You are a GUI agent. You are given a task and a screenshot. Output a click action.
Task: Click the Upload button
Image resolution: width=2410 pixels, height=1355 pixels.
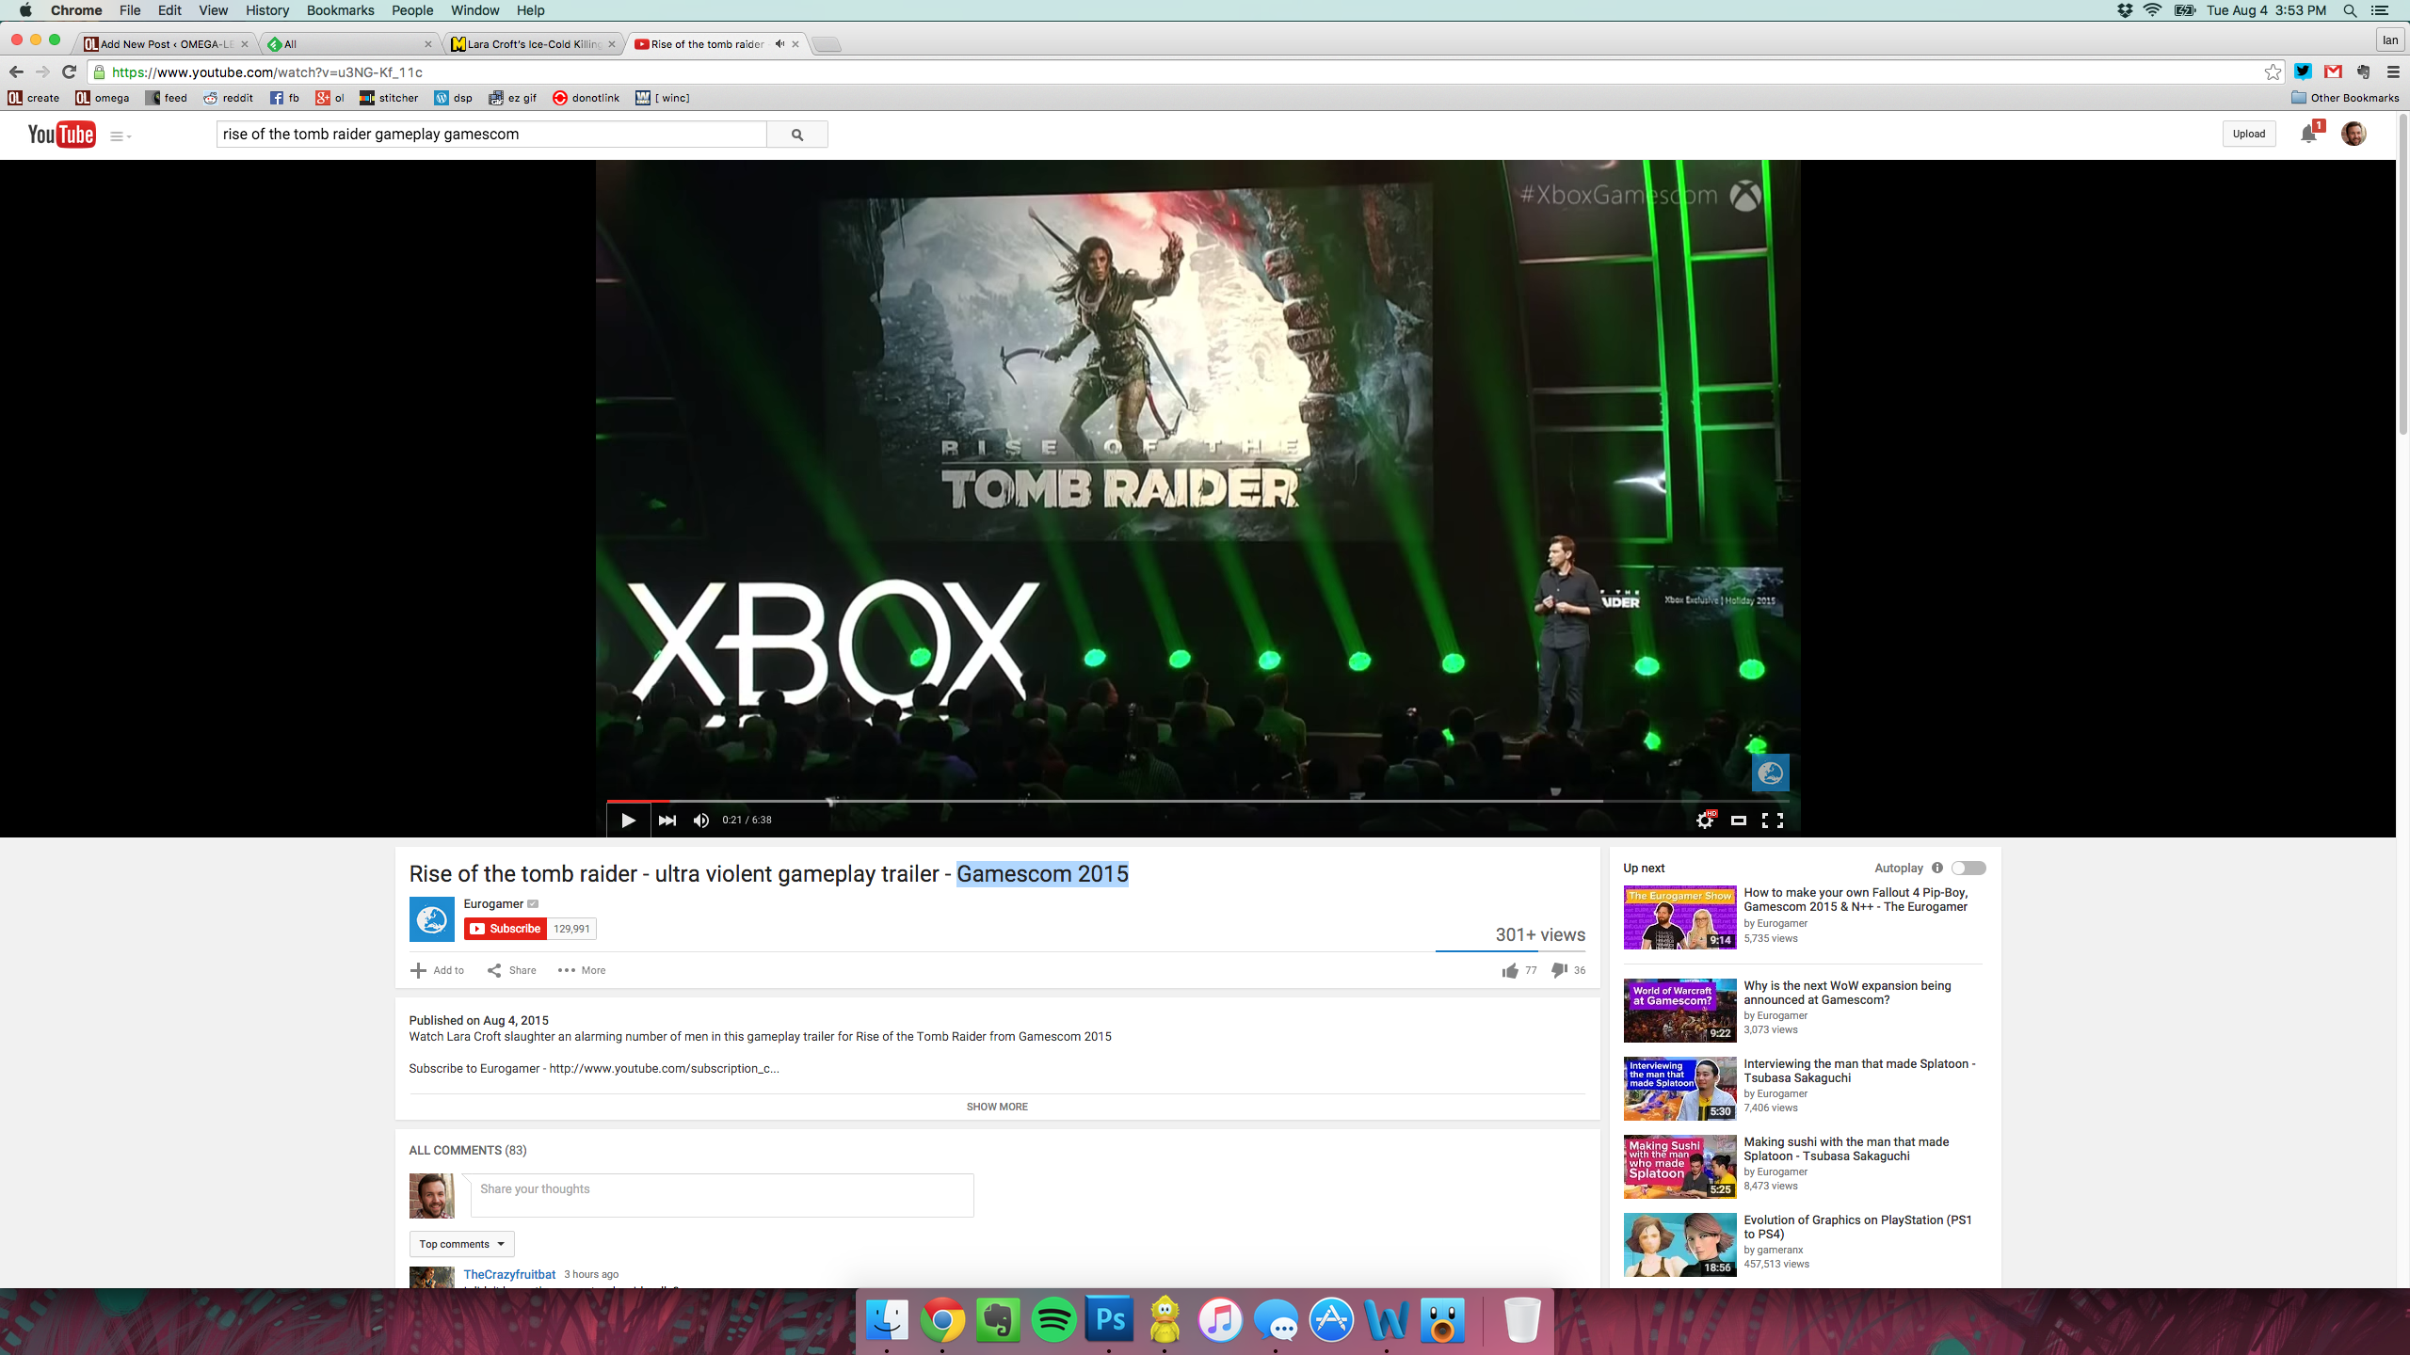point(2249,134)
